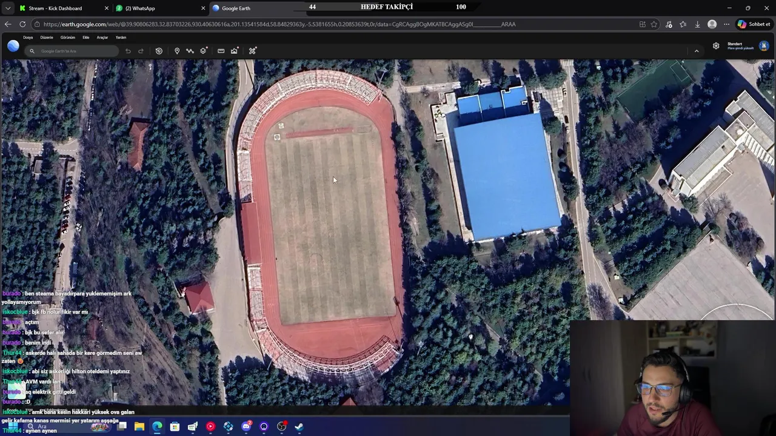Screen dimensions: 776x436
Task: Select the measure ruler tool
Action: (221, 51)
